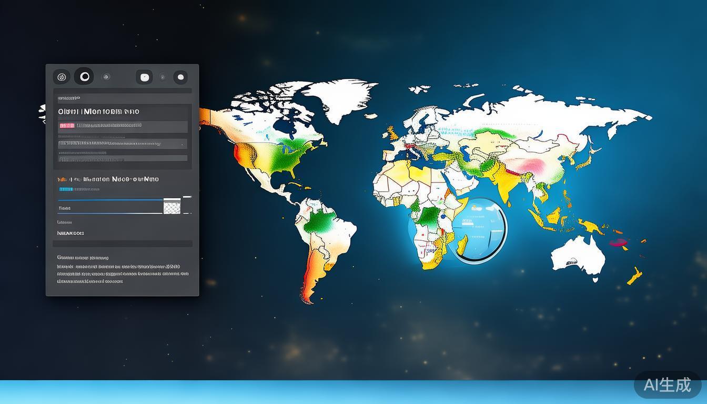
Task: Click the orange icon beside the second heading
Action: [x=60, y=179]
